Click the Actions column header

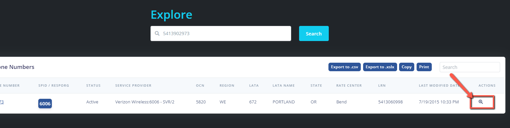(487, 85)
